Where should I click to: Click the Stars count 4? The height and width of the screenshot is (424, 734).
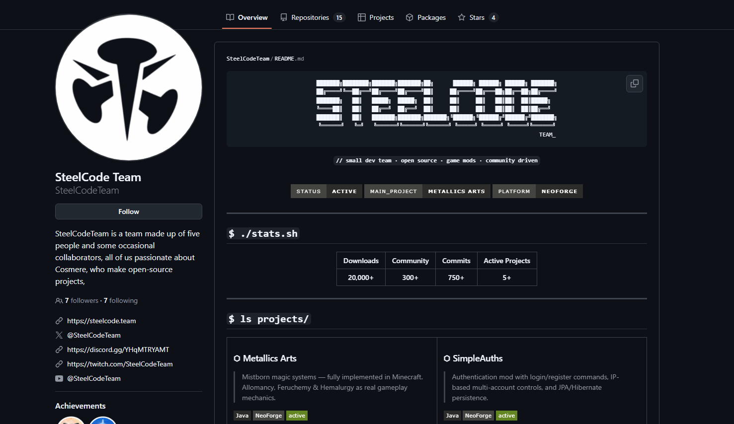493,17
